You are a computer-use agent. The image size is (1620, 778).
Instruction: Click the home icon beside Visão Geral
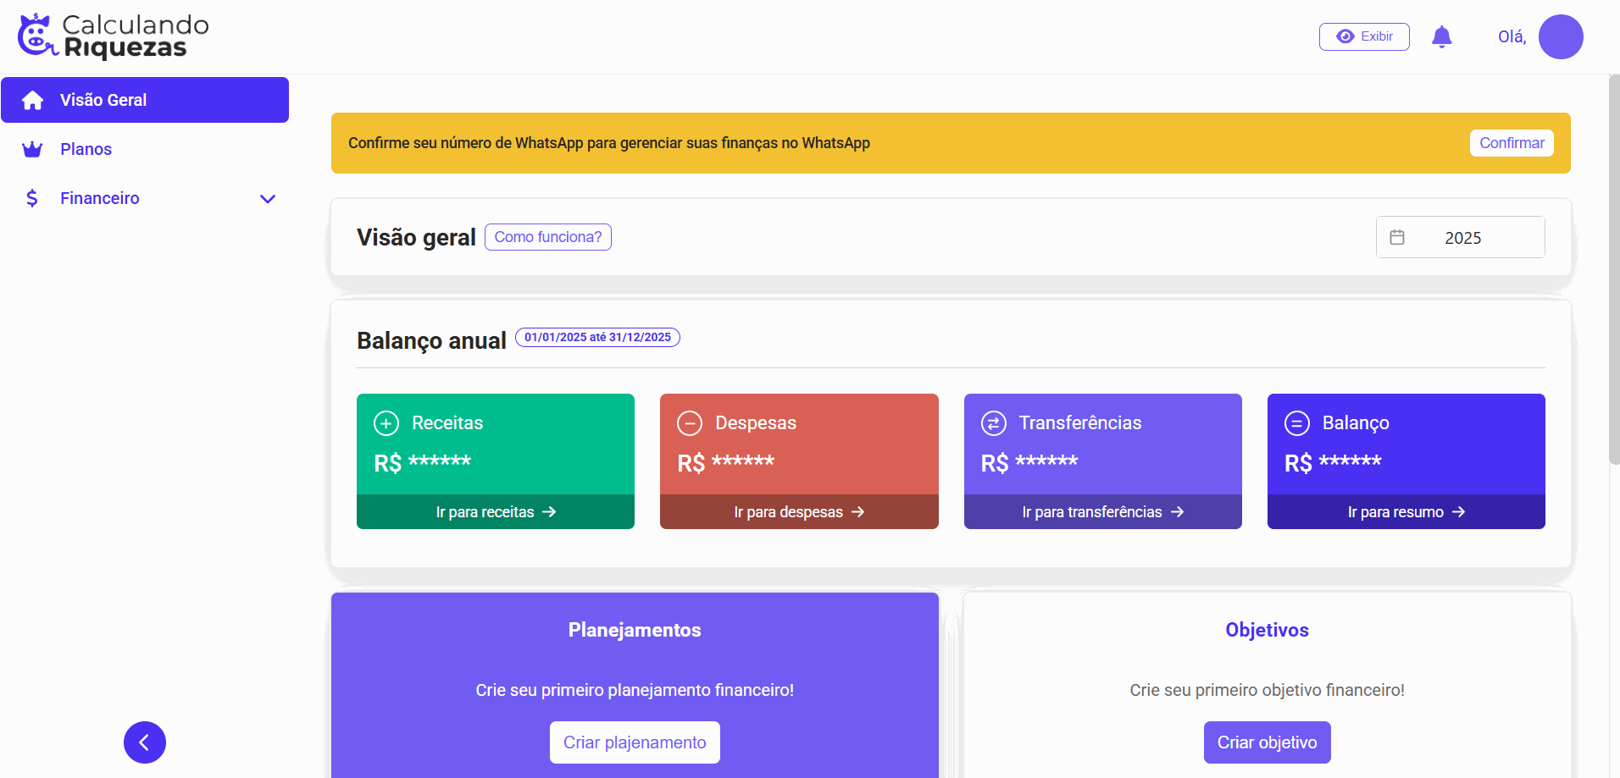click(33, 100)
